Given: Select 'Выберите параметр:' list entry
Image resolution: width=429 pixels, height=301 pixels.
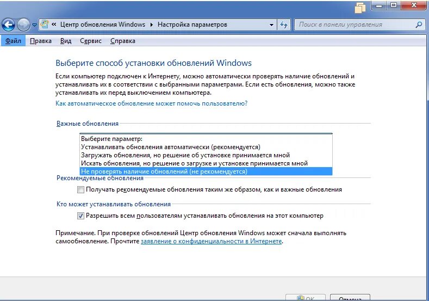Looking at the screenshot, I should (206, 139).
